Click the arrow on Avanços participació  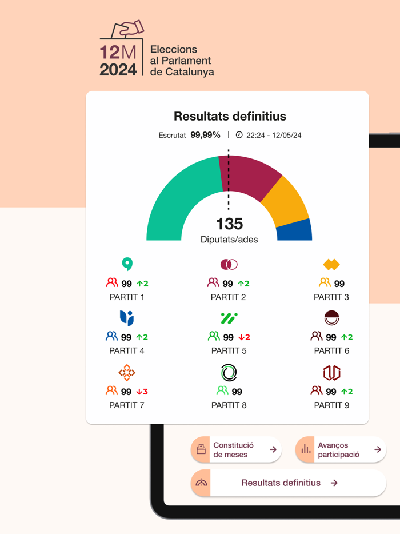click(377, 449)
